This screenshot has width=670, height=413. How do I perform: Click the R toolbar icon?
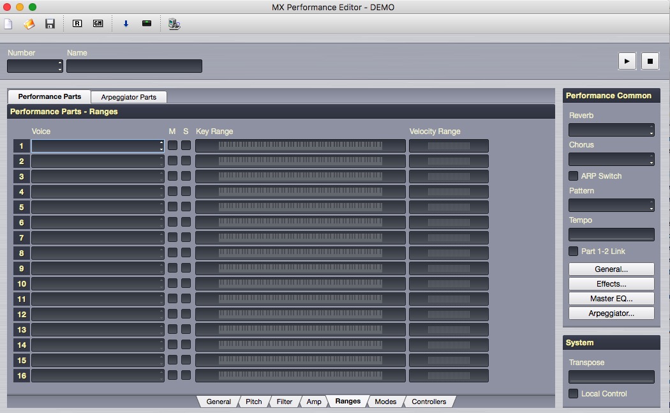click(x=77, y=24)
